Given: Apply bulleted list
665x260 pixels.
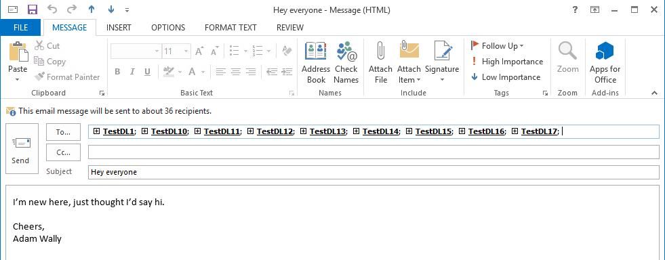Looking at the screenshot, I should click(234, 51).
